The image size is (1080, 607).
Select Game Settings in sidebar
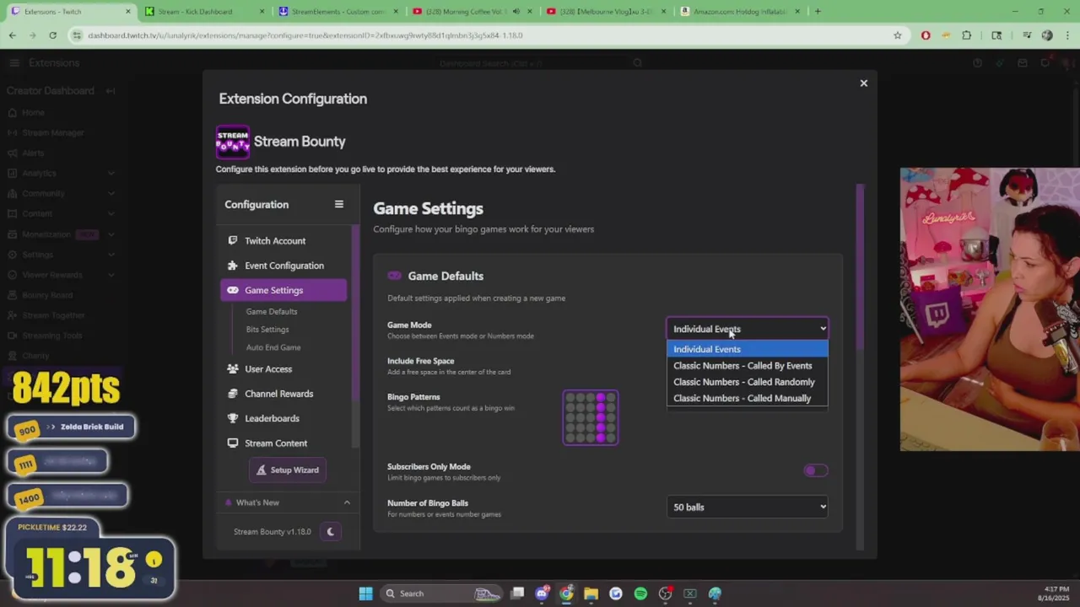(x=283, y=290)
